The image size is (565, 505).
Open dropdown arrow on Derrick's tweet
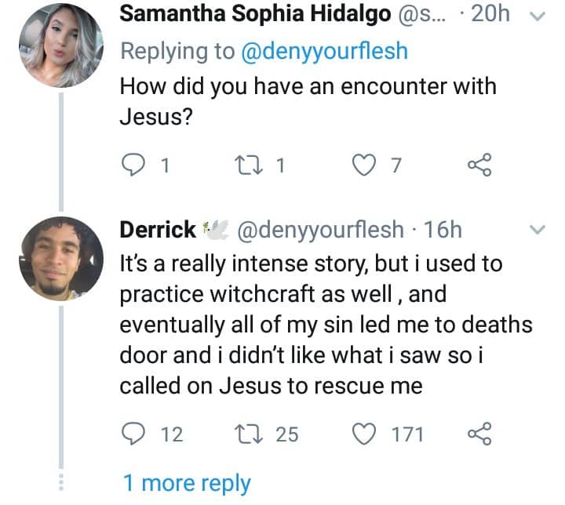pyautogui.click(x=538, y=230)
